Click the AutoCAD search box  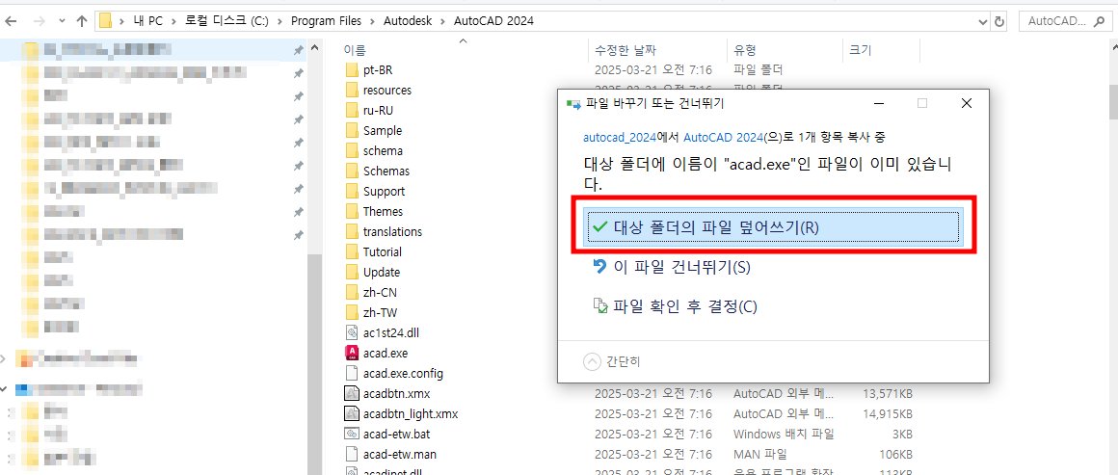[1067, 21]
